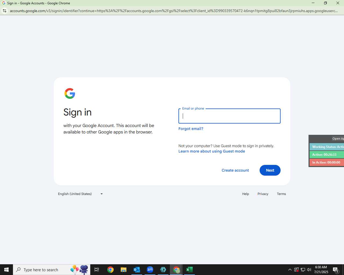Viewport: 344px width, 275px height.
Task: Open Zoom from the taskbar
Action: [x=150, y=270]
